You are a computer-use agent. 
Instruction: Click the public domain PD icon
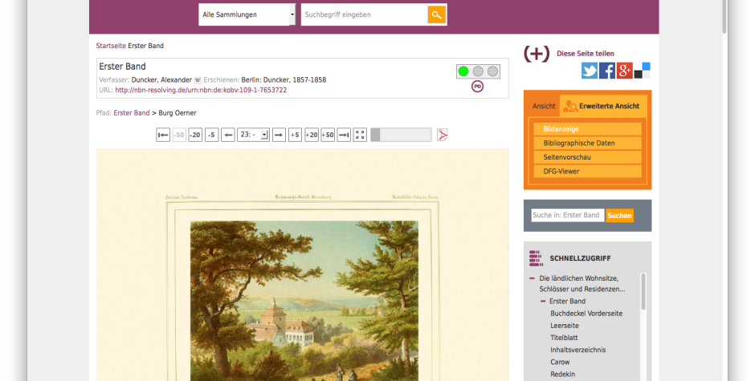[x=477, y=87]
